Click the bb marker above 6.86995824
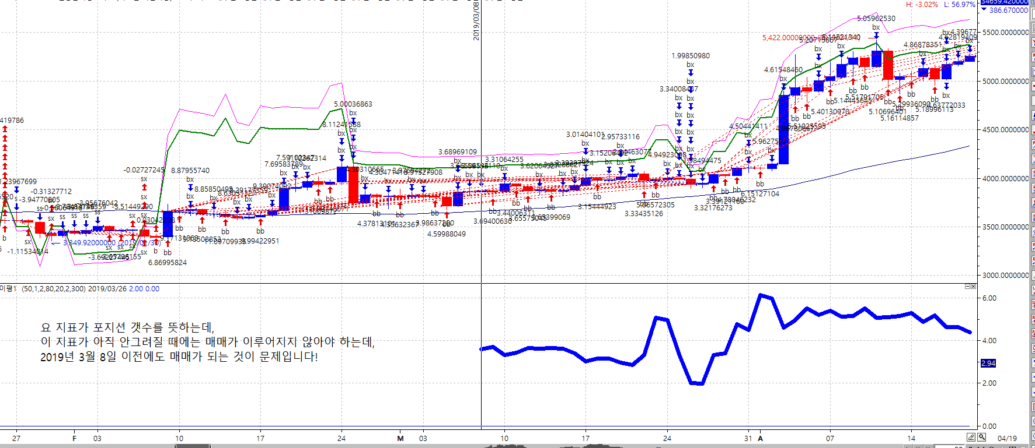This screenshot has height=448, width=1035. coord(168,252)
